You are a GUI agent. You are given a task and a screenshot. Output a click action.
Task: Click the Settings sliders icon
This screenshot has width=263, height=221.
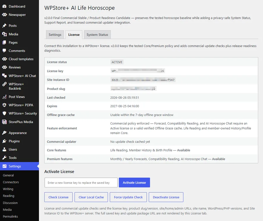pyautogui.click(x=4, y=166)
